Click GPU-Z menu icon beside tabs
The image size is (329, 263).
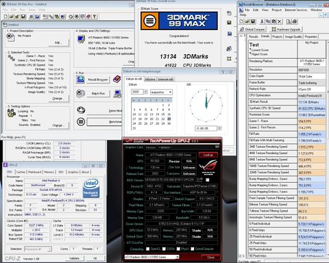point(217,147)
